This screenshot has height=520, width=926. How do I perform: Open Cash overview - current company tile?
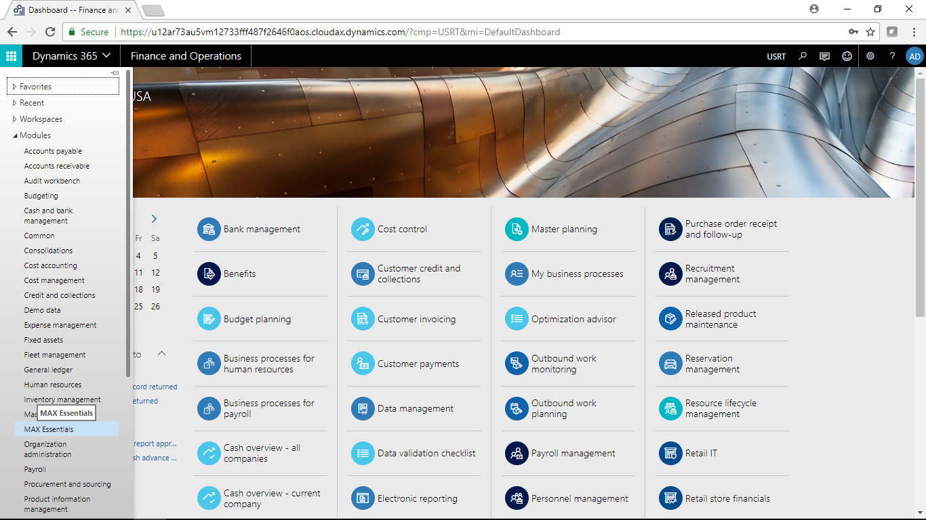pos(261,498)
